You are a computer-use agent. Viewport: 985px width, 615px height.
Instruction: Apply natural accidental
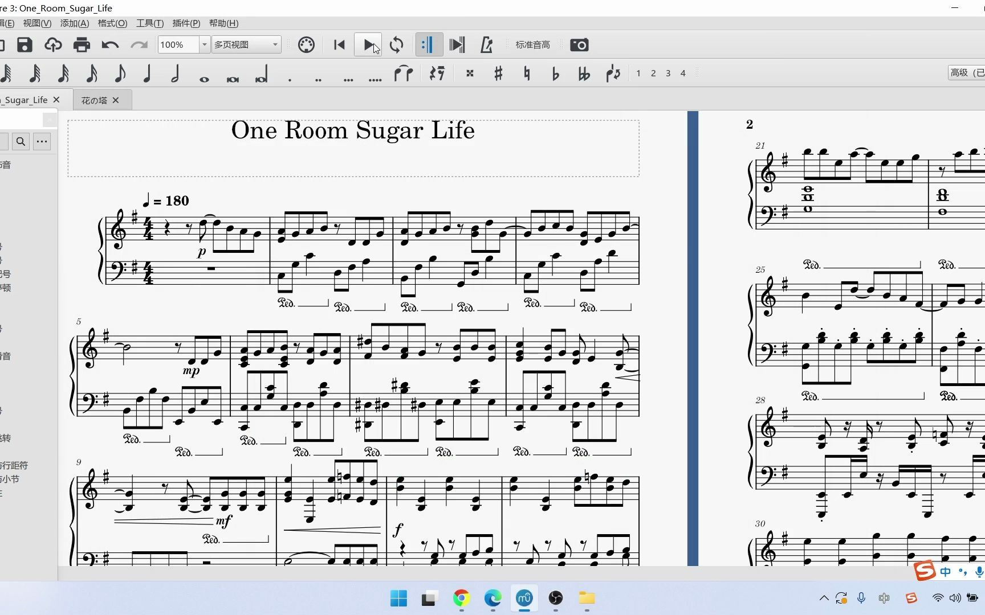pyautogui.click(x=527, y=73)
